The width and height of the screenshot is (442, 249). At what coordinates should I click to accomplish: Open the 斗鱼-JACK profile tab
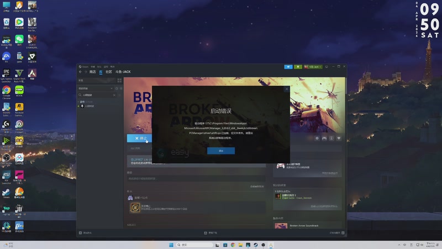pyautogui.click(x=123, y=72)
